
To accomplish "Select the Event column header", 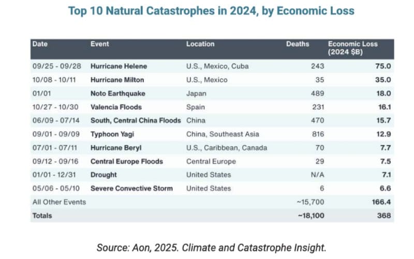I will [x=99, y=44].
